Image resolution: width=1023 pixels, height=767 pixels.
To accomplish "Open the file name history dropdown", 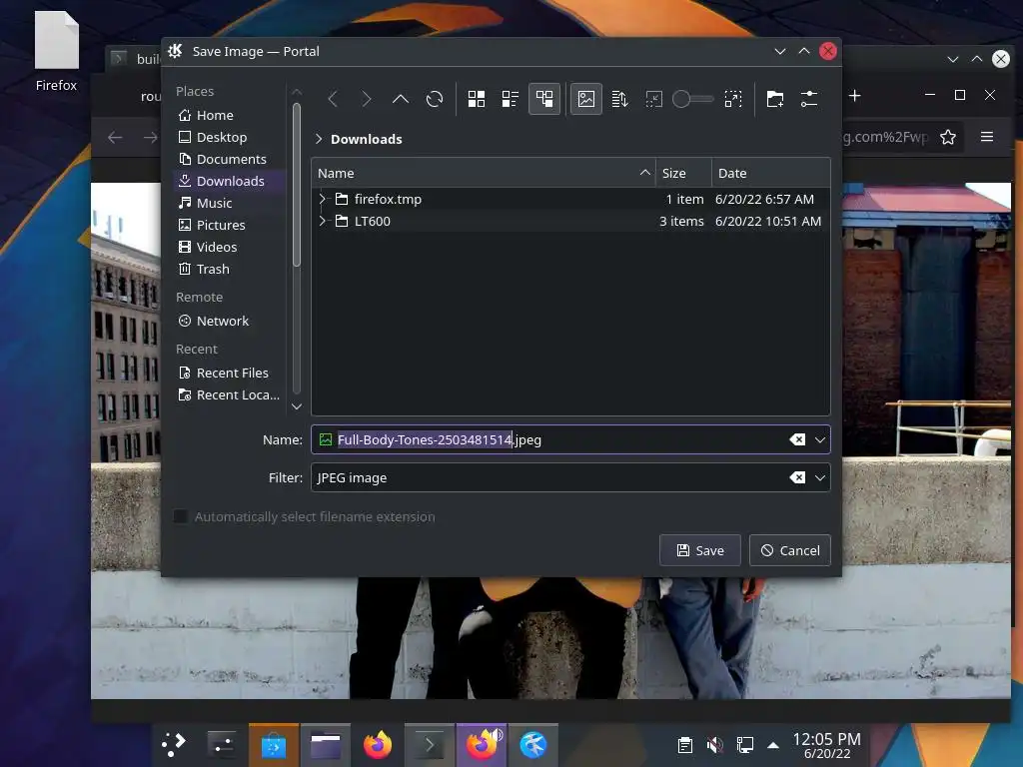I will [820, 439].
